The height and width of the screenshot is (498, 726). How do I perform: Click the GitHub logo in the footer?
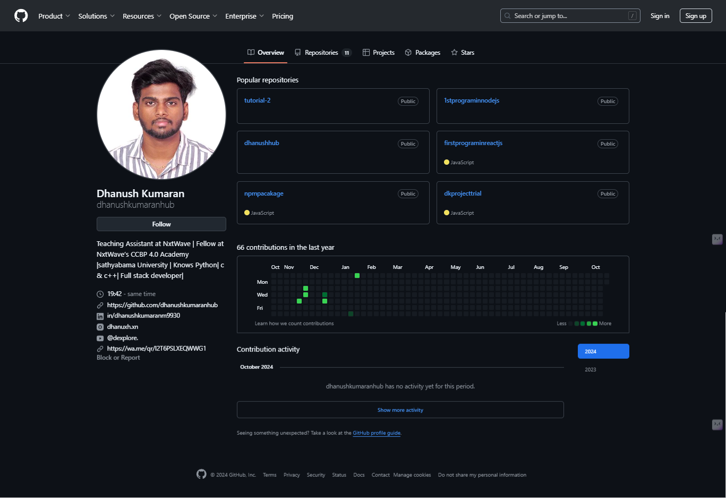(201, 474)
